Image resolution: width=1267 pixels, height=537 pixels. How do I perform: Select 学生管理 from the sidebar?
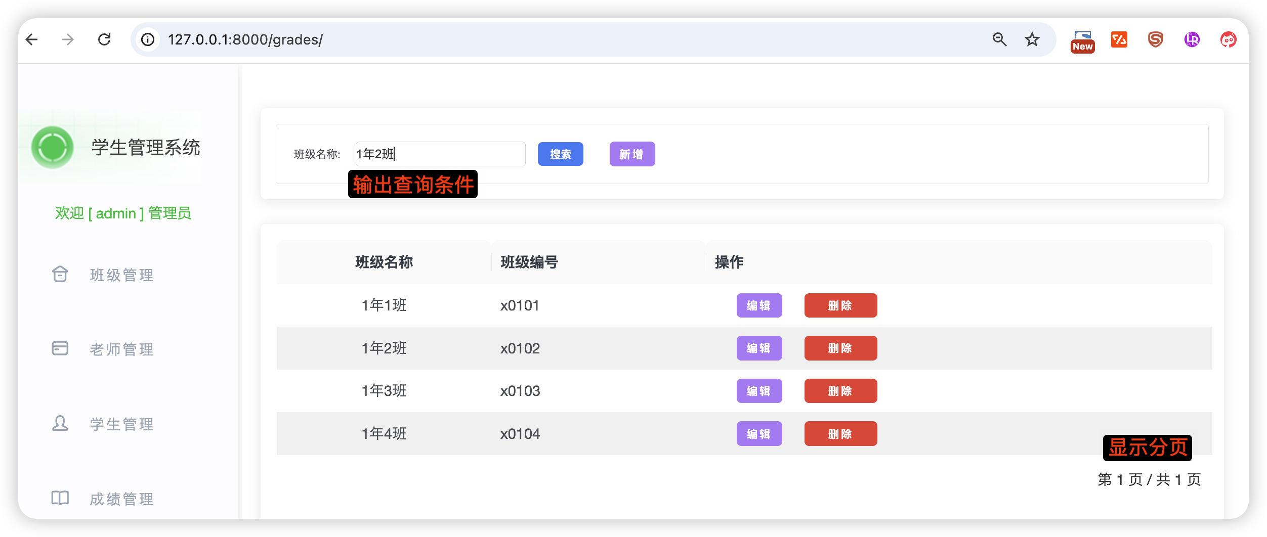tap(121, 424)
